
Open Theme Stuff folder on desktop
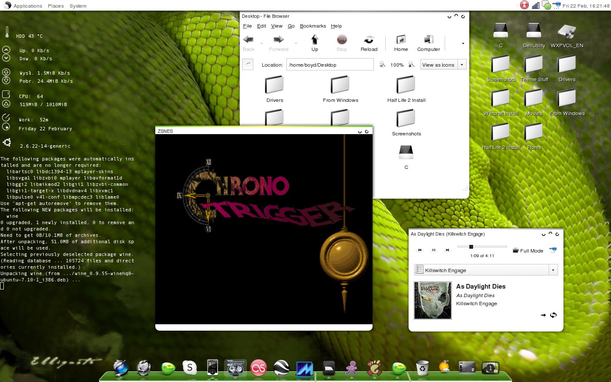pos(534,69)
